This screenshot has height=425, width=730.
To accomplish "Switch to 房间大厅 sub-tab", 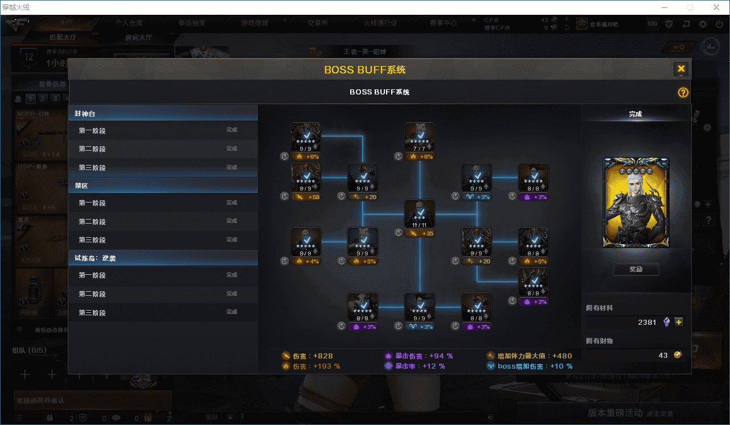I will 138,38.
